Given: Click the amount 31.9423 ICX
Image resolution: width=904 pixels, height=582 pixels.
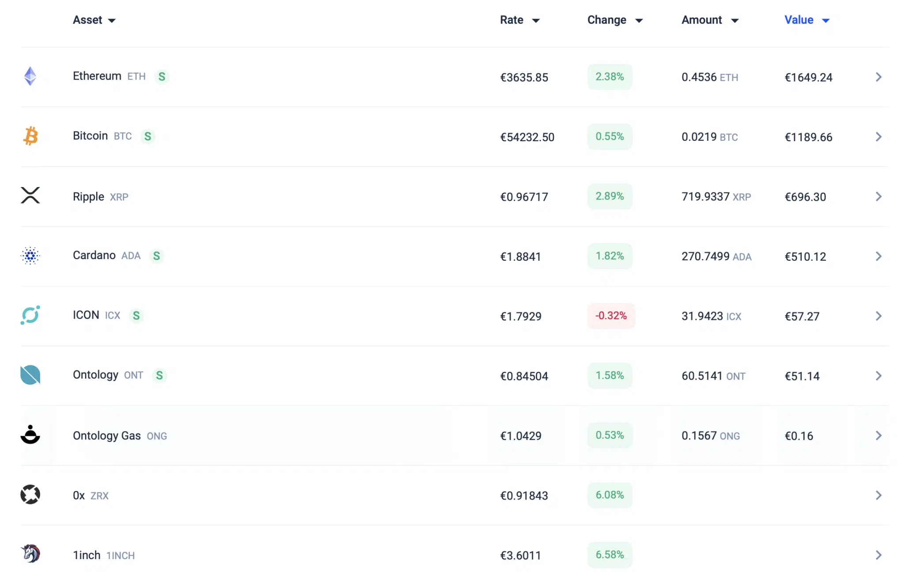Looking at the screenshot, I should tap(712, 316).
